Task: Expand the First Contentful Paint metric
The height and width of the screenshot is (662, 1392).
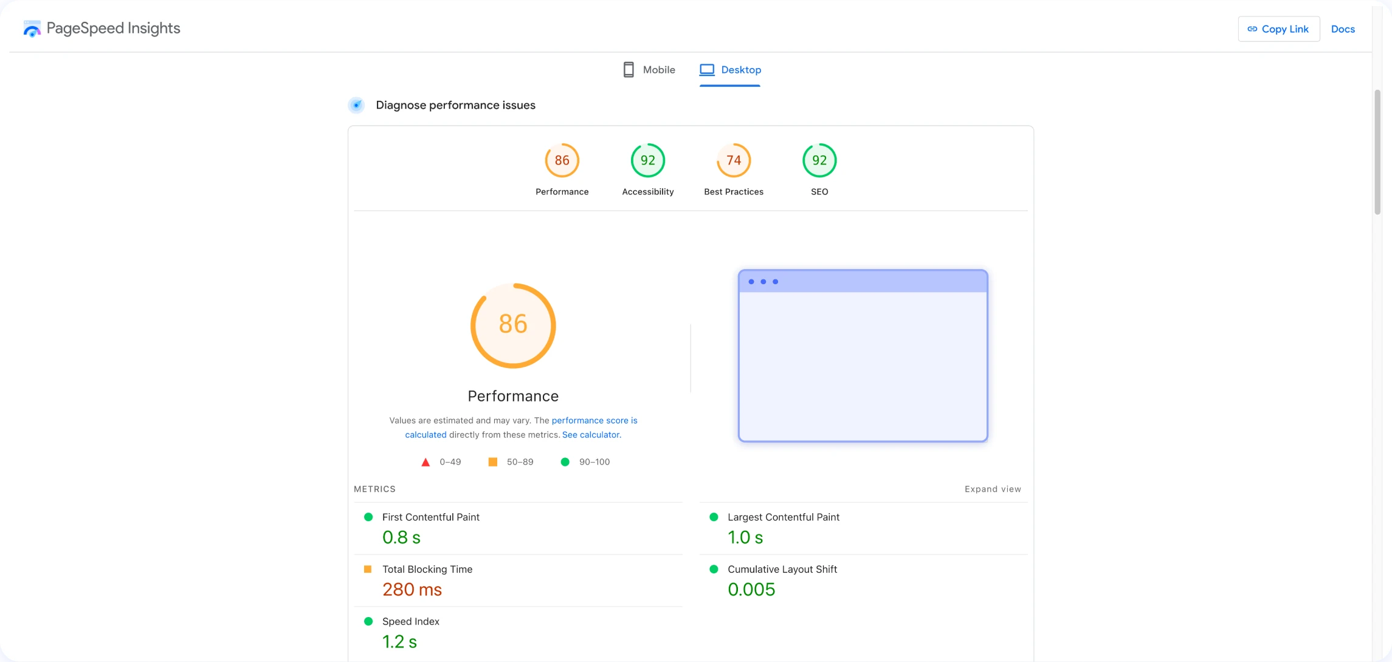Action: pos(430,517)
